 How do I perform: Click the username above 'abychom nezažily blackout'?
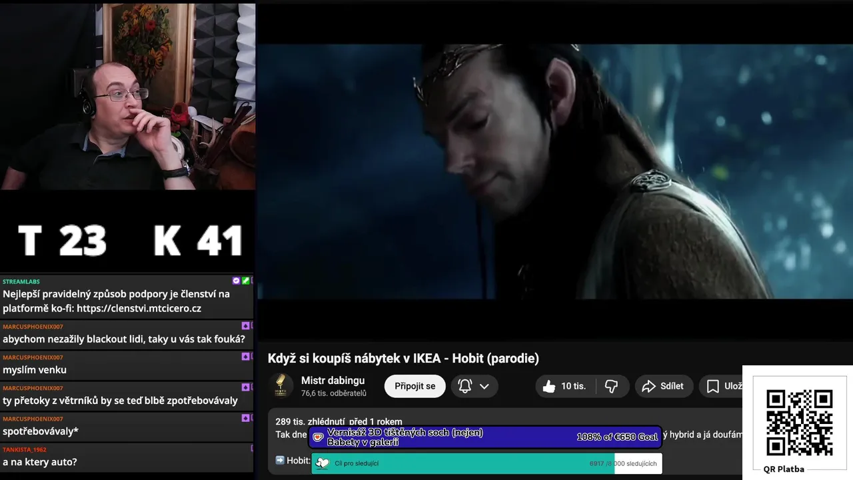click(x=33, y=327)
